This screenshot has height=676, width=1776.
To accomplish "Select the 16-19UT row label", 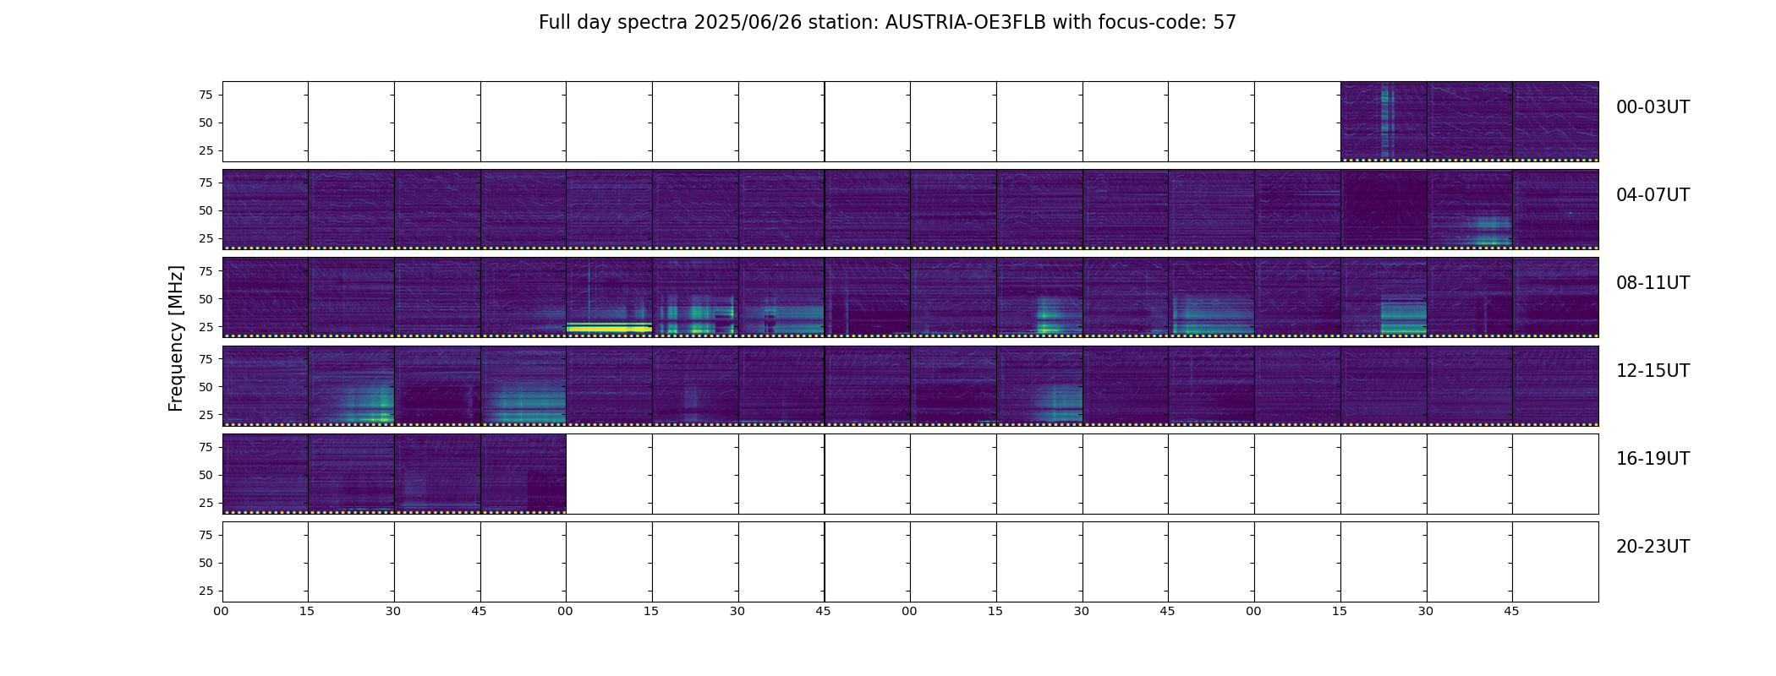I will tap(1653, 459).
